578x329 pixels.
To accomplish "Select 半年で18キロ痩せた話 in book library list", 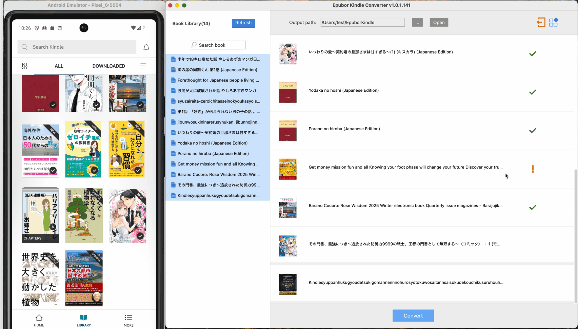I will (x=218, y=59).
